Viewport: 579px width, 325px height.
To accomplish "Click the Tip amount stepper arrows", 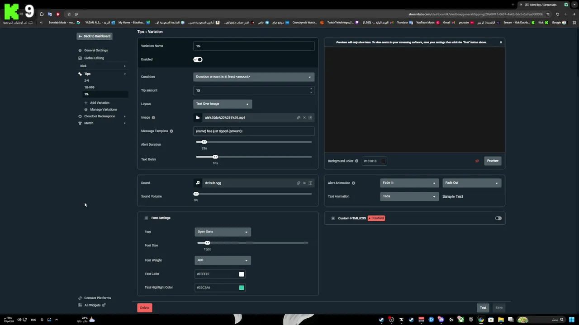I will pyautogui.click(x=311, y=90).
